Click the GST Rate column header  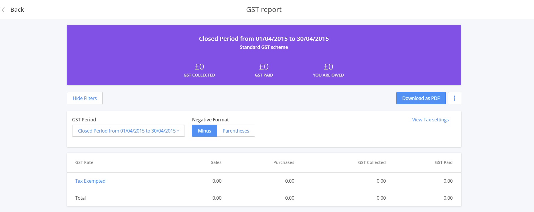pos(84,162)
